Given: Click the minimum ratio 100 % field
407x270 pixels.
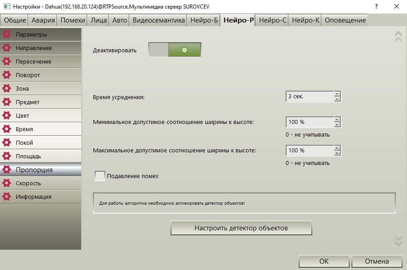Looking at the screenshot, I should click(310, 122).
